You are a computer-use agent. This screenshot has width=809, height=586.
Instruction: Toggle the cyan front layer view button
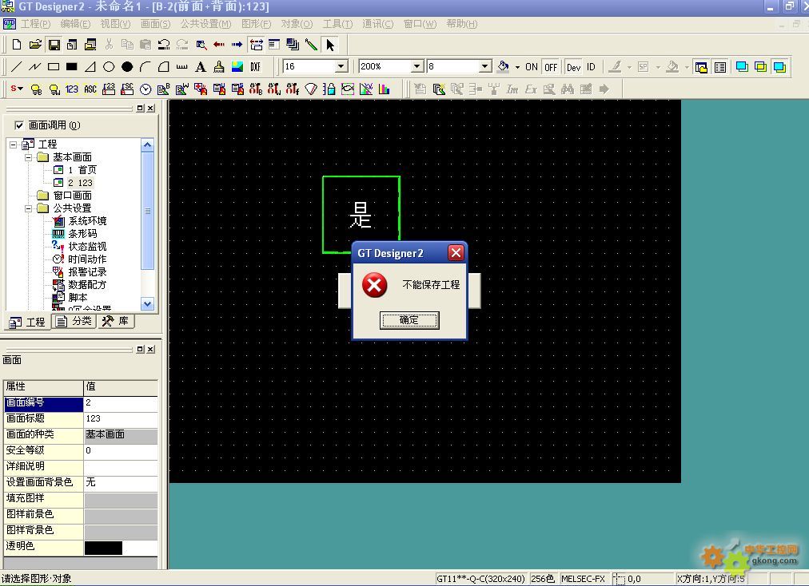pyautogui.click(x=742, y=67)
